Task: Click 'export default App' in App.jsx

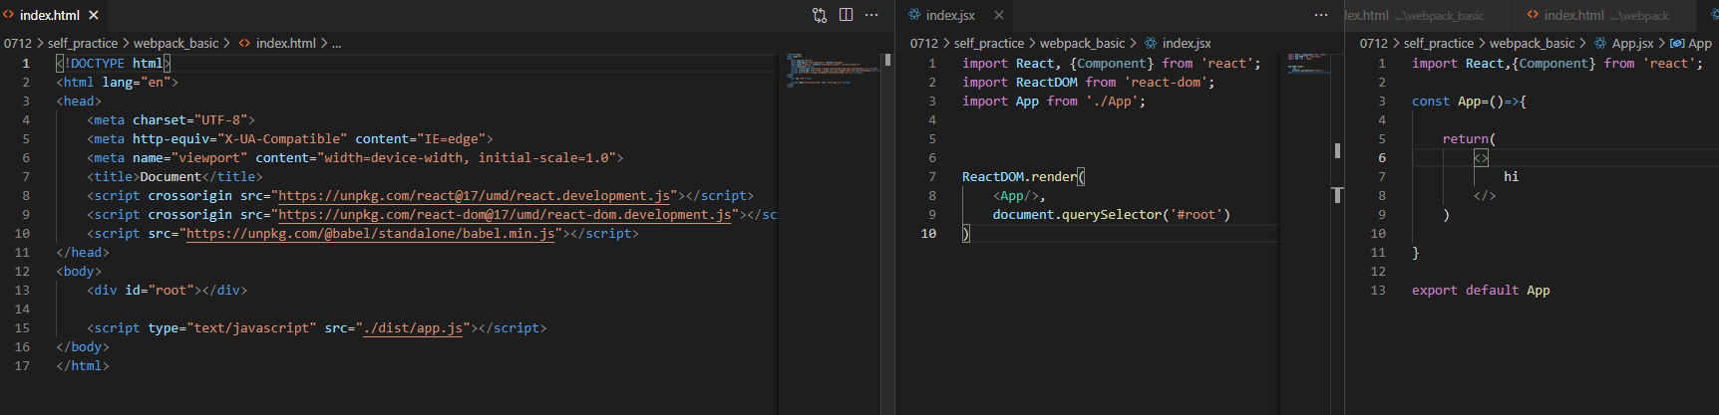Action: (1481, 291)
